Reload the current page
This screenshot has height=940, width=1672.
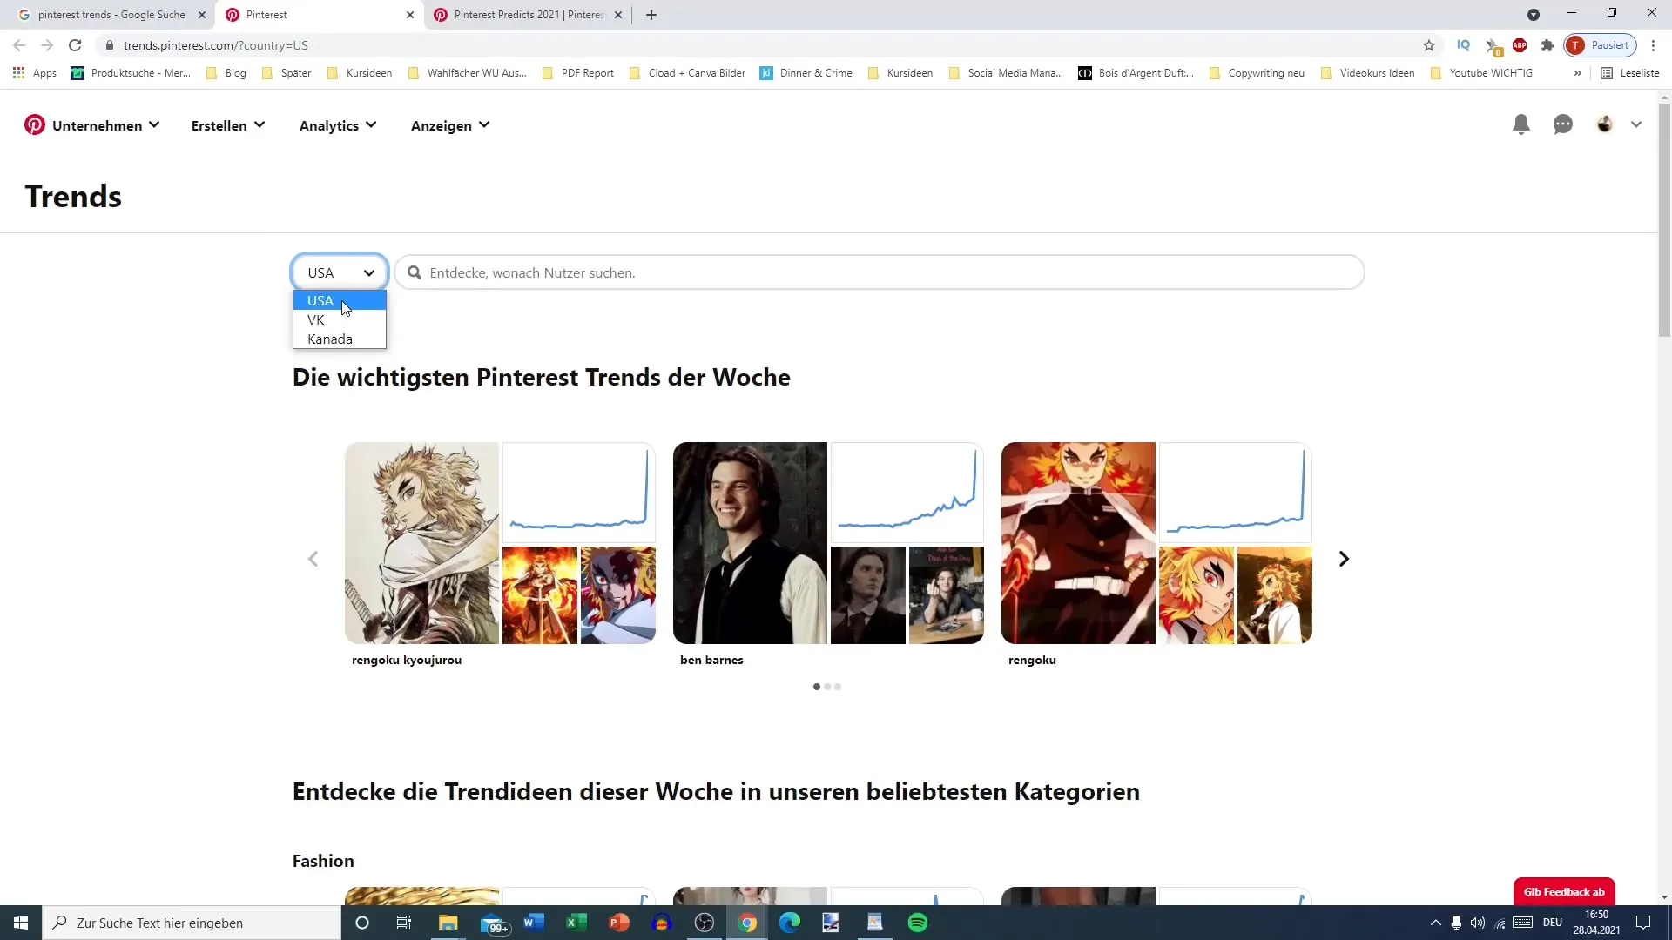click(75, 45)
